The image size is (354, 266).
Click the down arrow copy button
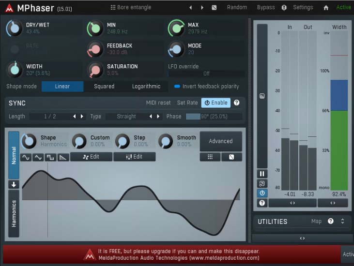14,185
